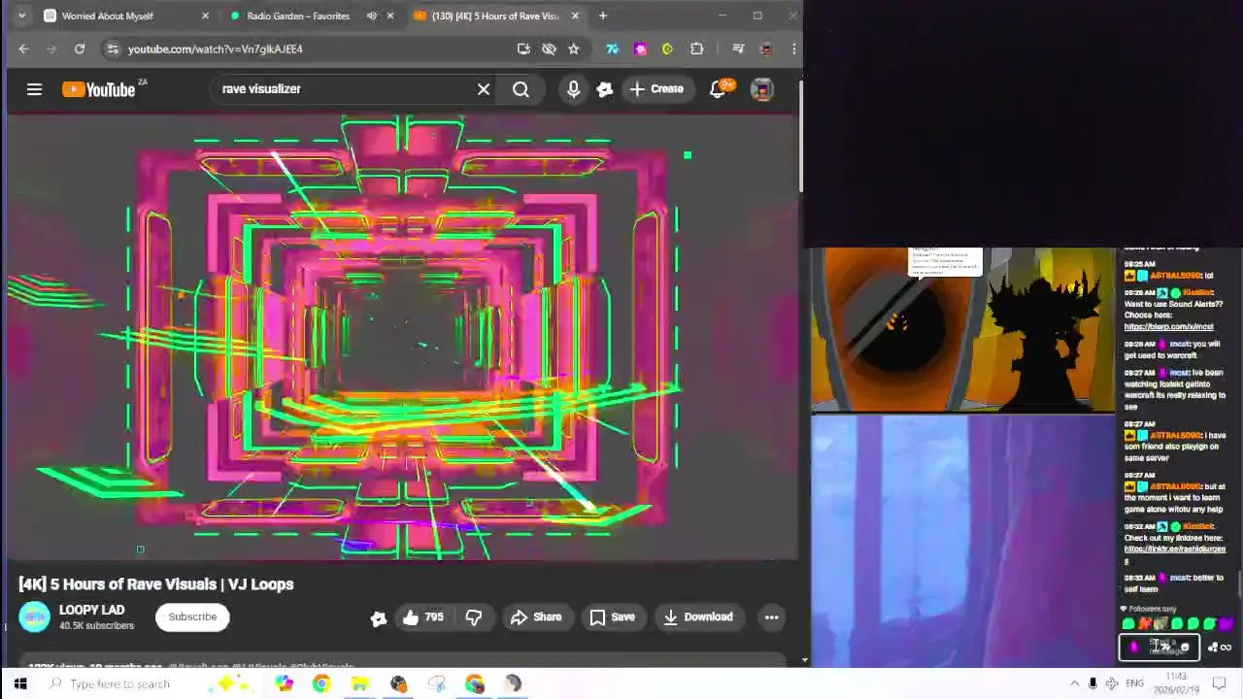Go forward in browser history
The image size is (1243, 699).
click(52, 49)
